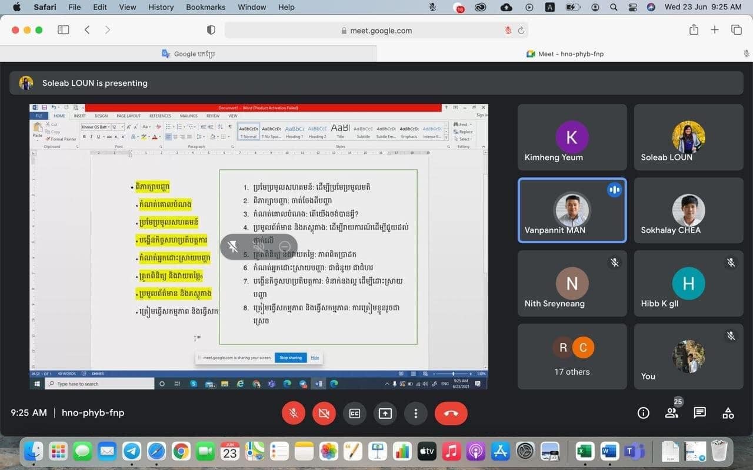Open the Activities shapes icon
Image resolution: width=753 pixels, height=470 pixels.
tap(728, 413)
